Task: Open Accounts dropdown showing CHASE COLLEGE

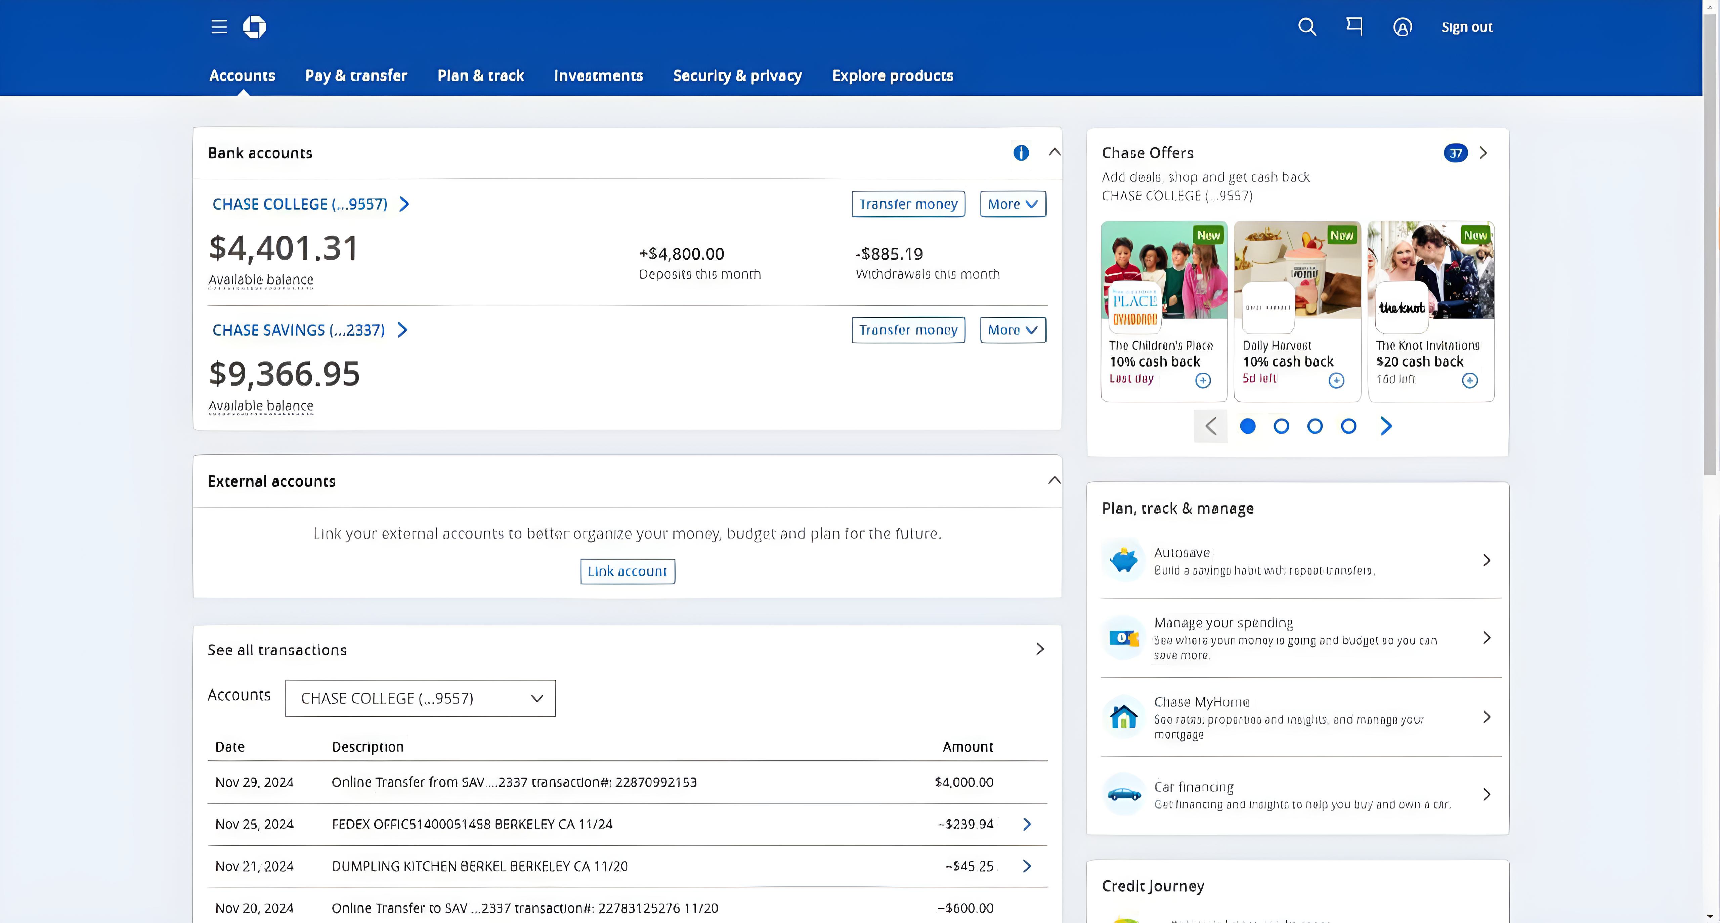Action: (420, 698)
